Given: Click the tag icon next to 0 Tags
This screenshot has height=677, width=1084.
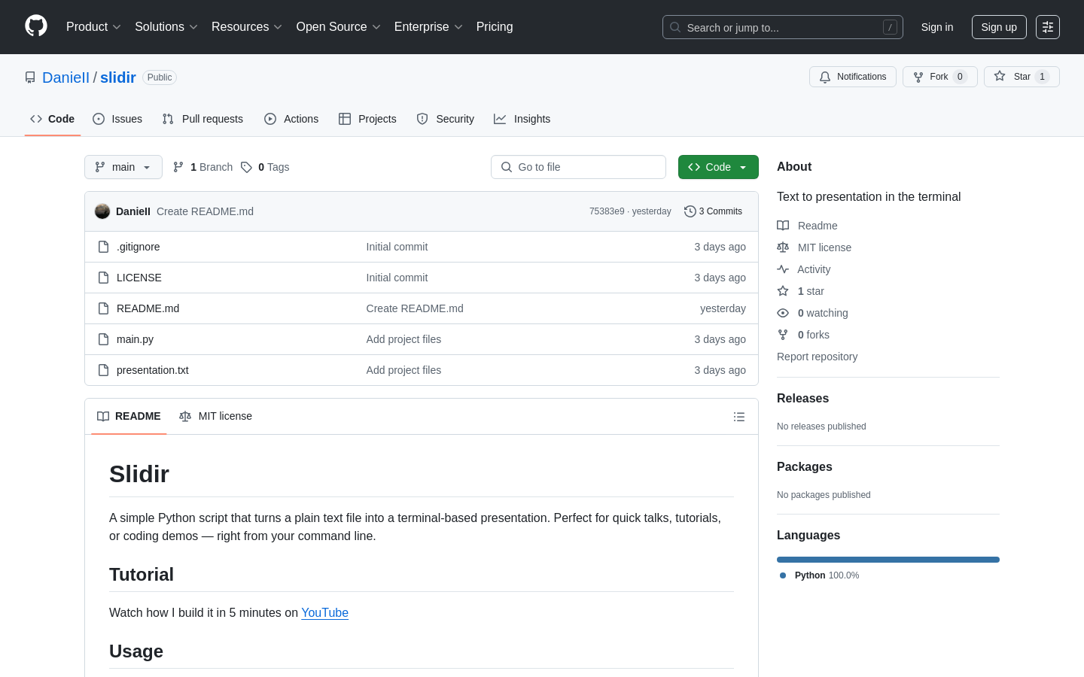Looking at the screenshot, I should coord(246,167).
